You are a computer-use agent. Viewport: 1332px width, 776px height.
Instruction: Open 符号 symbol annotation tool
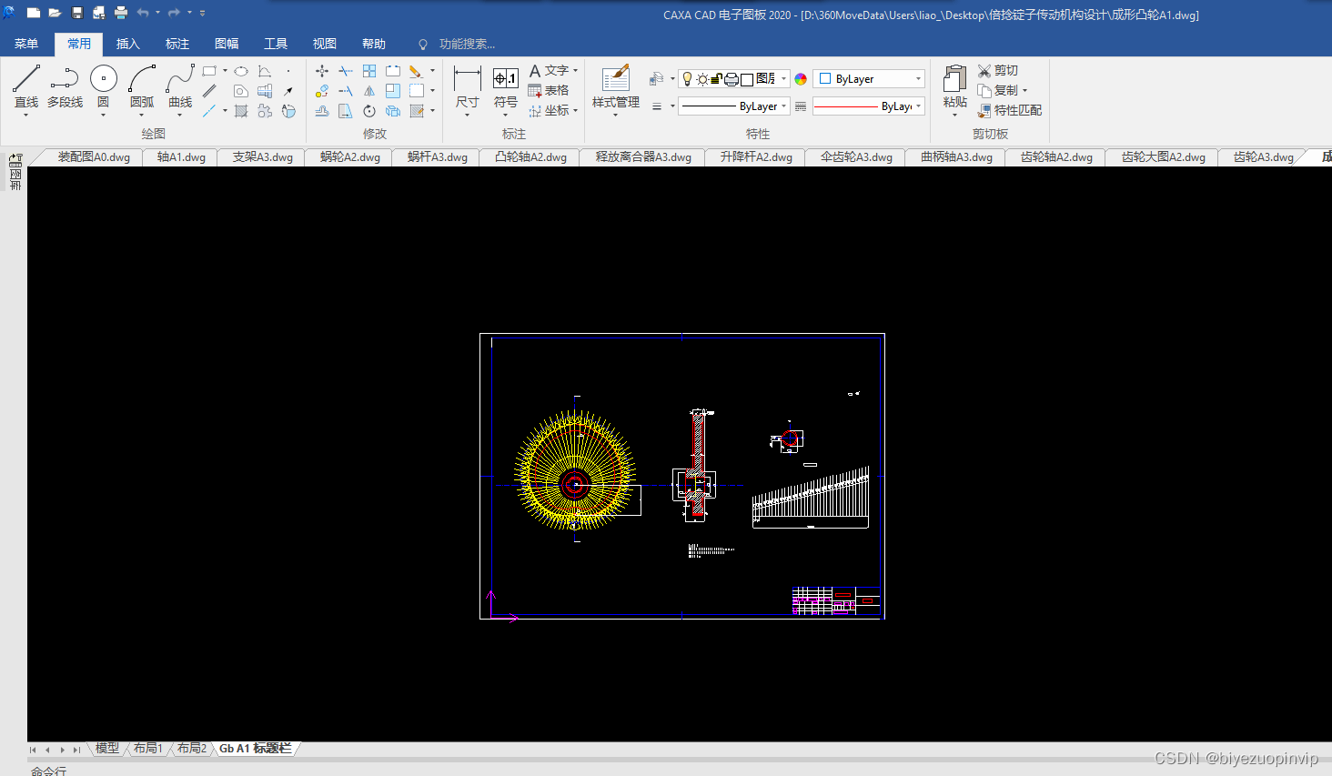506,86
